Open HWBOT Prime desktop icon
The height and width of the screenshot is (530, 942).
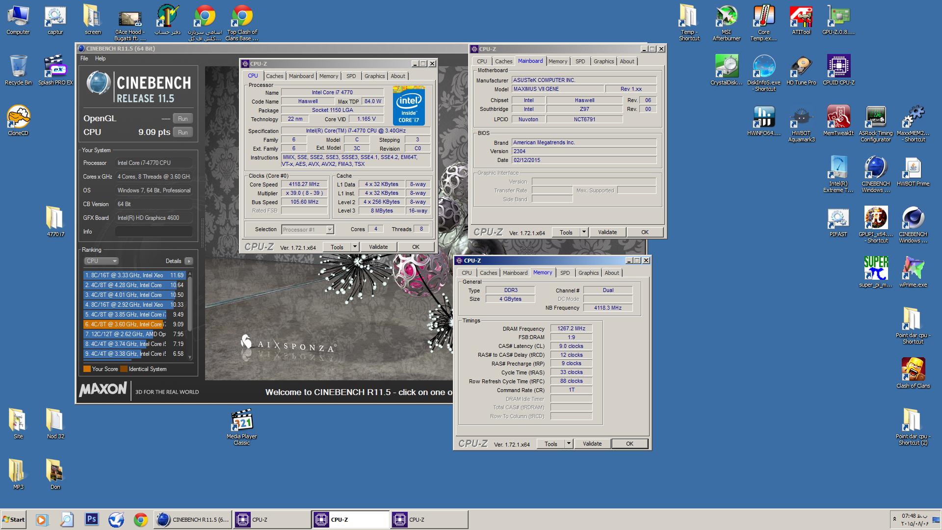pyautogui.click(x=913, y=171)
